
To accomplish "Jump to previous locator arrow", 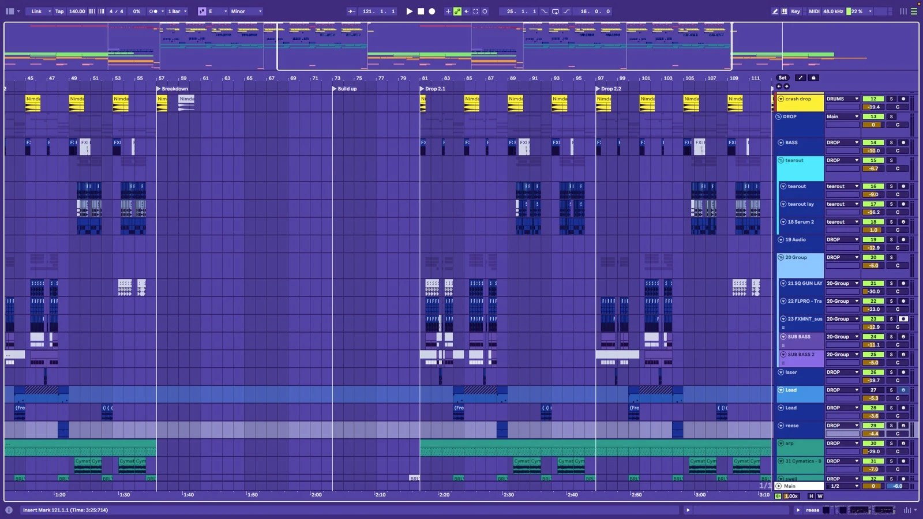I will [779, 86].
